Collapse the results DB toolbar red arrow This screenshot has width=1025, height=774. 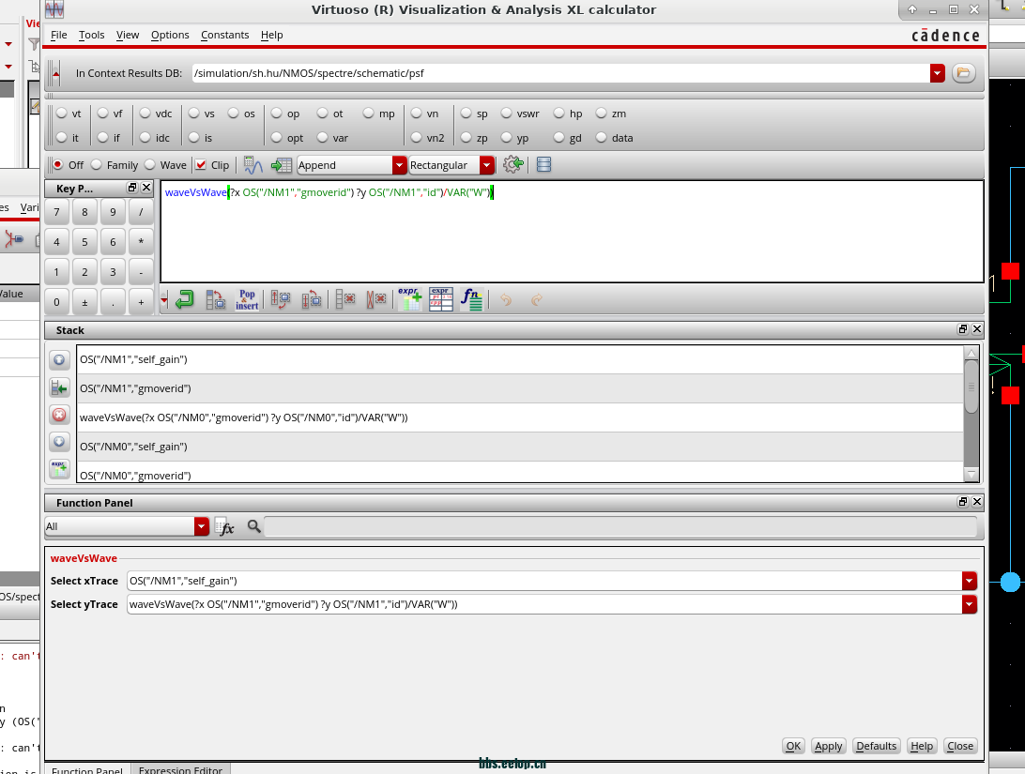coord(56,74)
